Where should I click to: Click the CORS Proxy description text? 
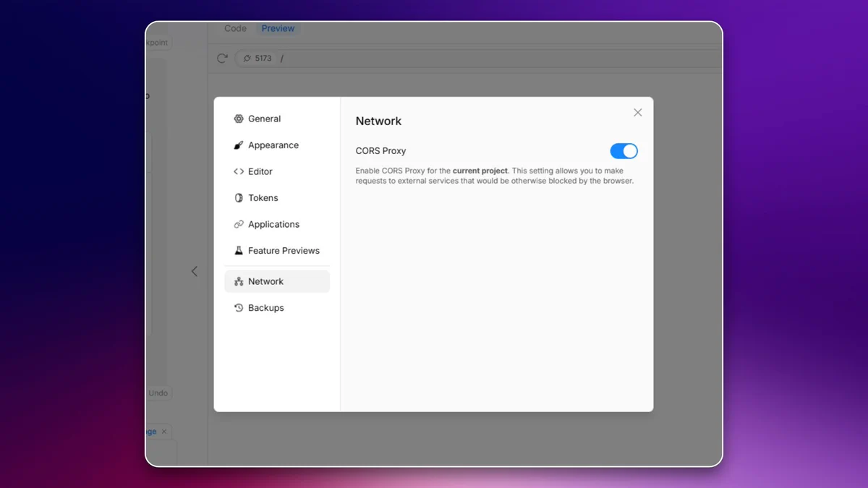pos(495,176)
